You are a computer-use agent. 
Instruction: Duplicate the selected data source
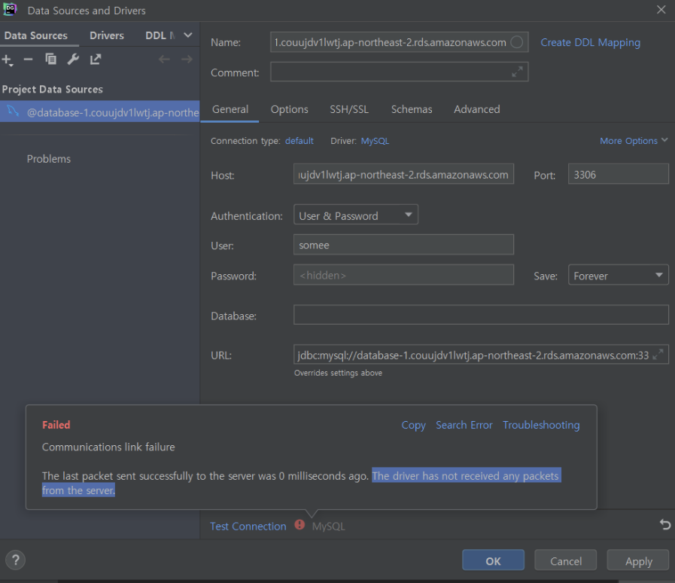click(51, 59)
